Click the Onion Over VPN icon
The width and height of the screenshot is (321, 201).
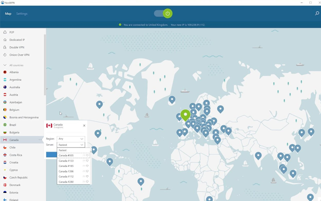[5, 55]
